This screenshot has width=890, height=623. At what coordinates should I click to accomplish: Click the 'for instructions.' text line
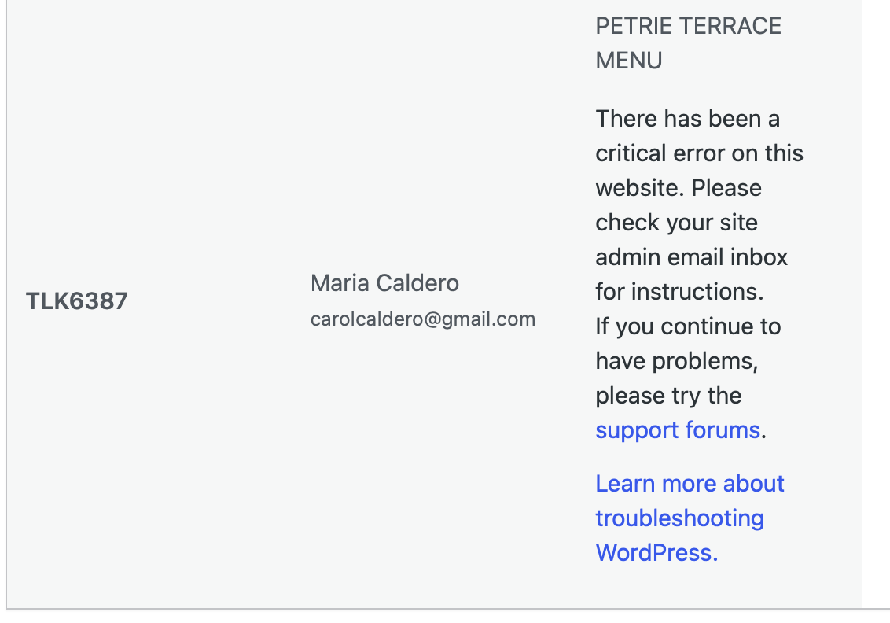pos(679,292)
